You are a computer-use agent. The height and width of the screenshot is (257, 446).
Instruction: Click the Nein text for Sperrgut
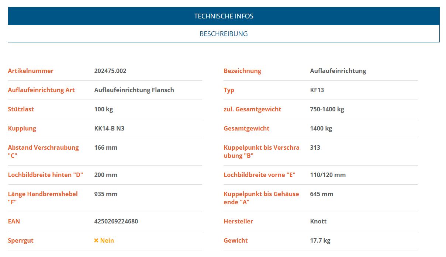tap(107, 240)
